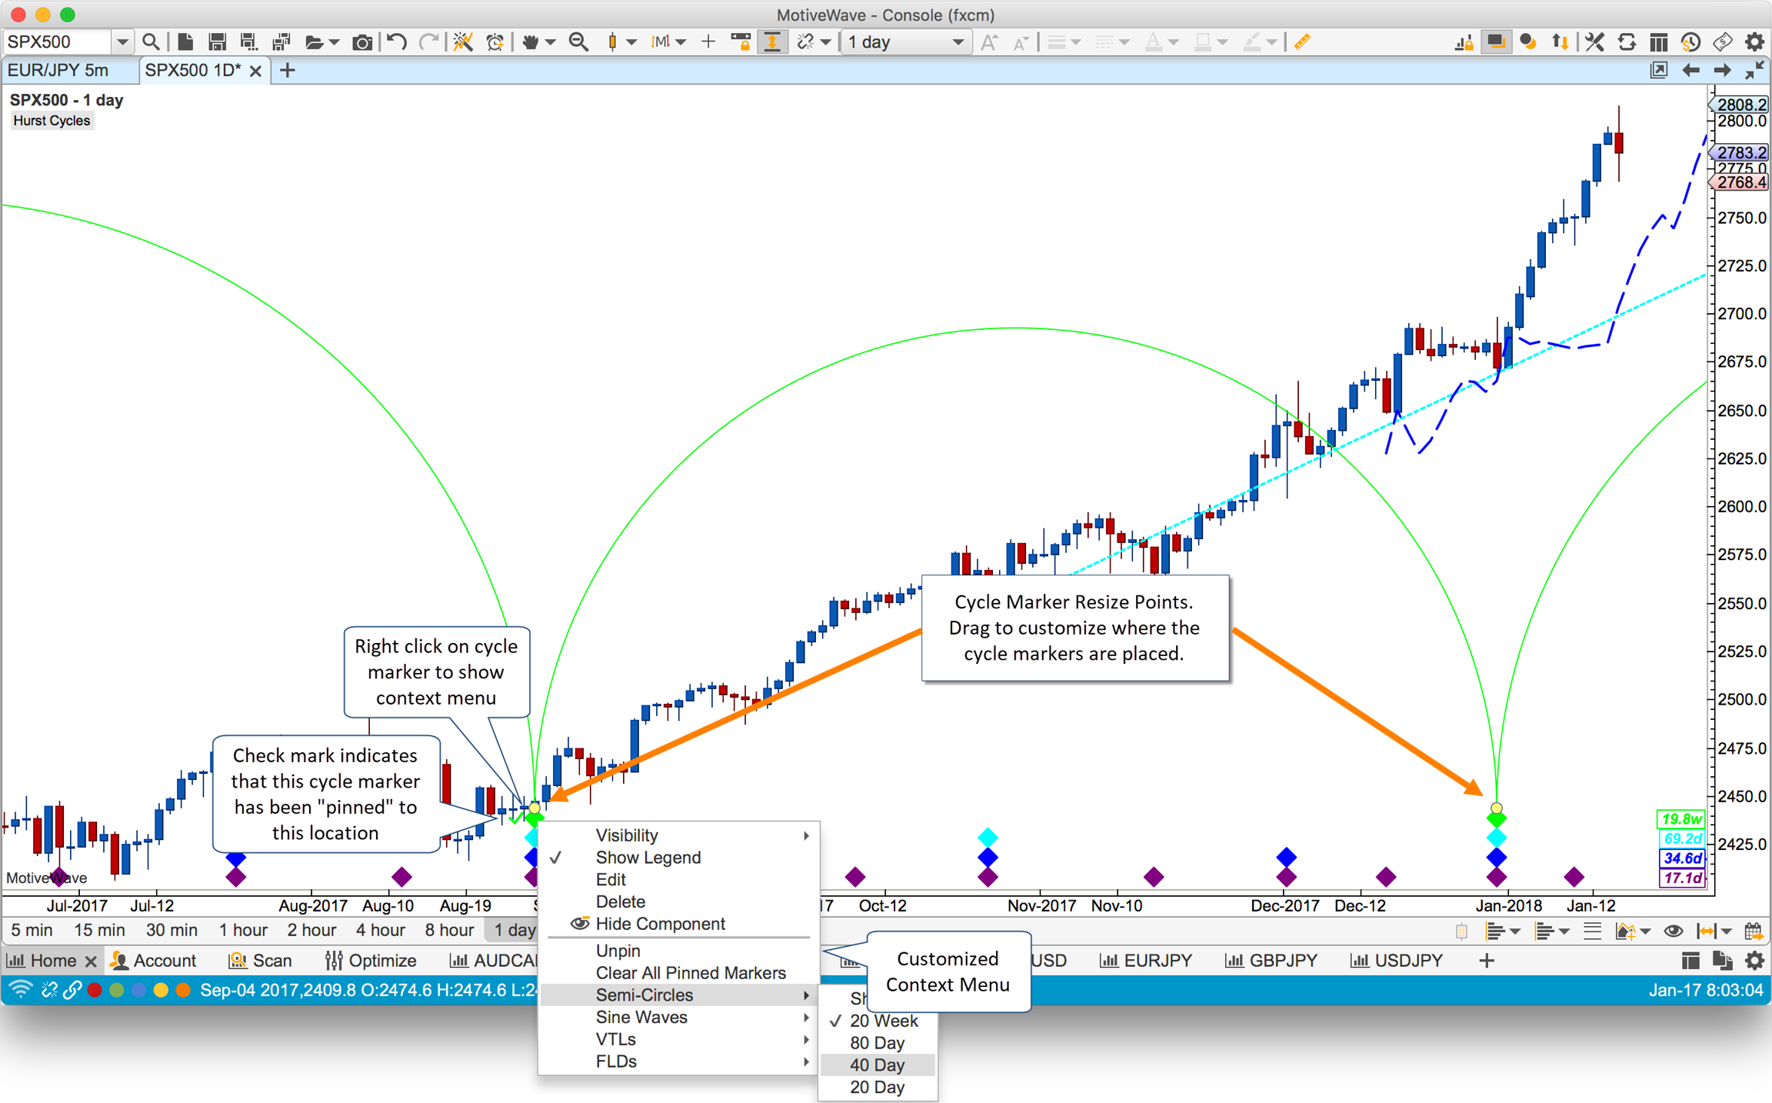Click the green 19.8w cycle legend swatch

tap(1680, 819)
